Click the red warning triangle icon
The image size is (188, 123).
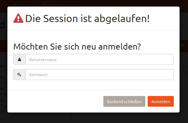click(x=18, y=18)
